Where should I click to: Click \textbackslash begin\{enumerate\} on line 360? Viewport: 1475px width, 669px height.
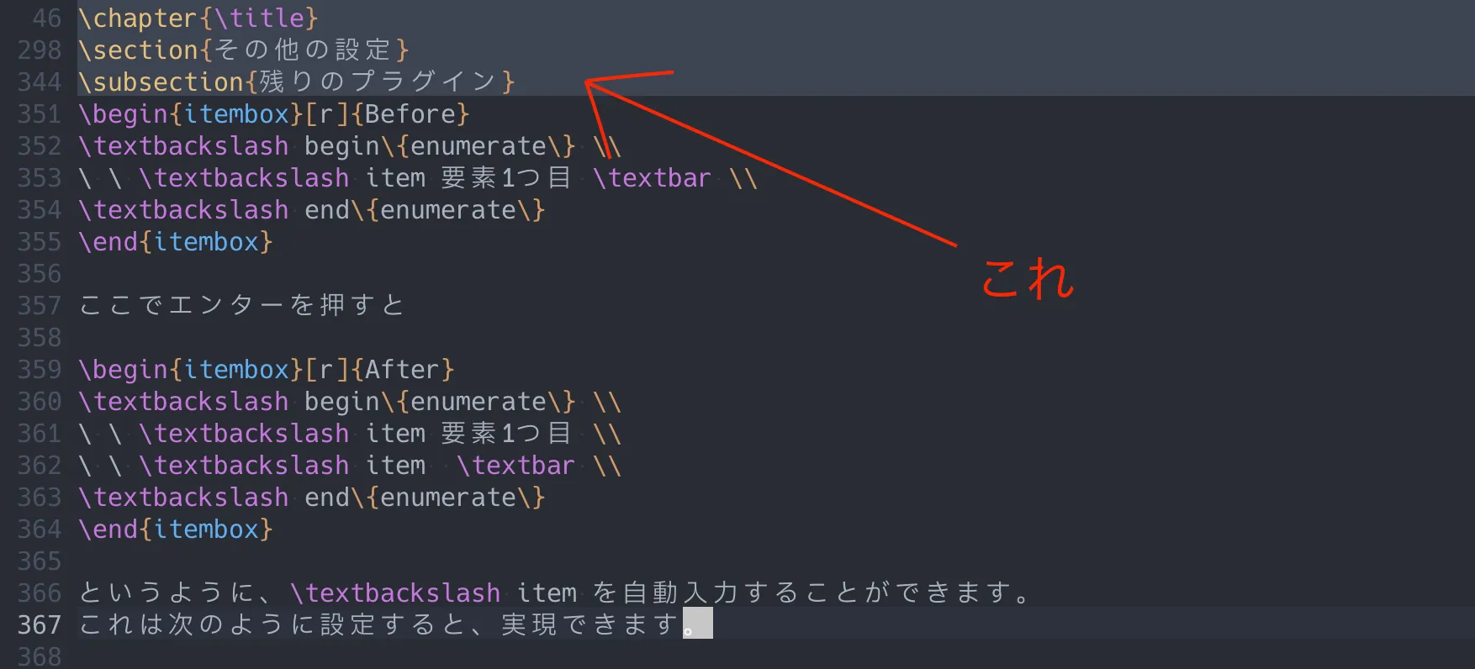point(326,401)
